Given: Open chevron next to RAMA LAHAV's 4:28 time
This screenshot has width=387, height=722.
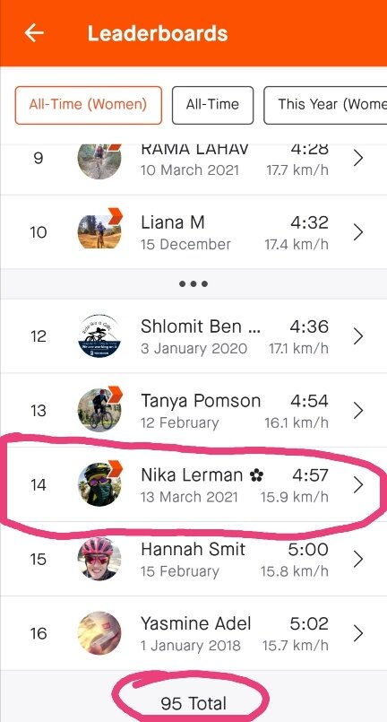Looking at the screenshot, I should [x=358, y=159].
